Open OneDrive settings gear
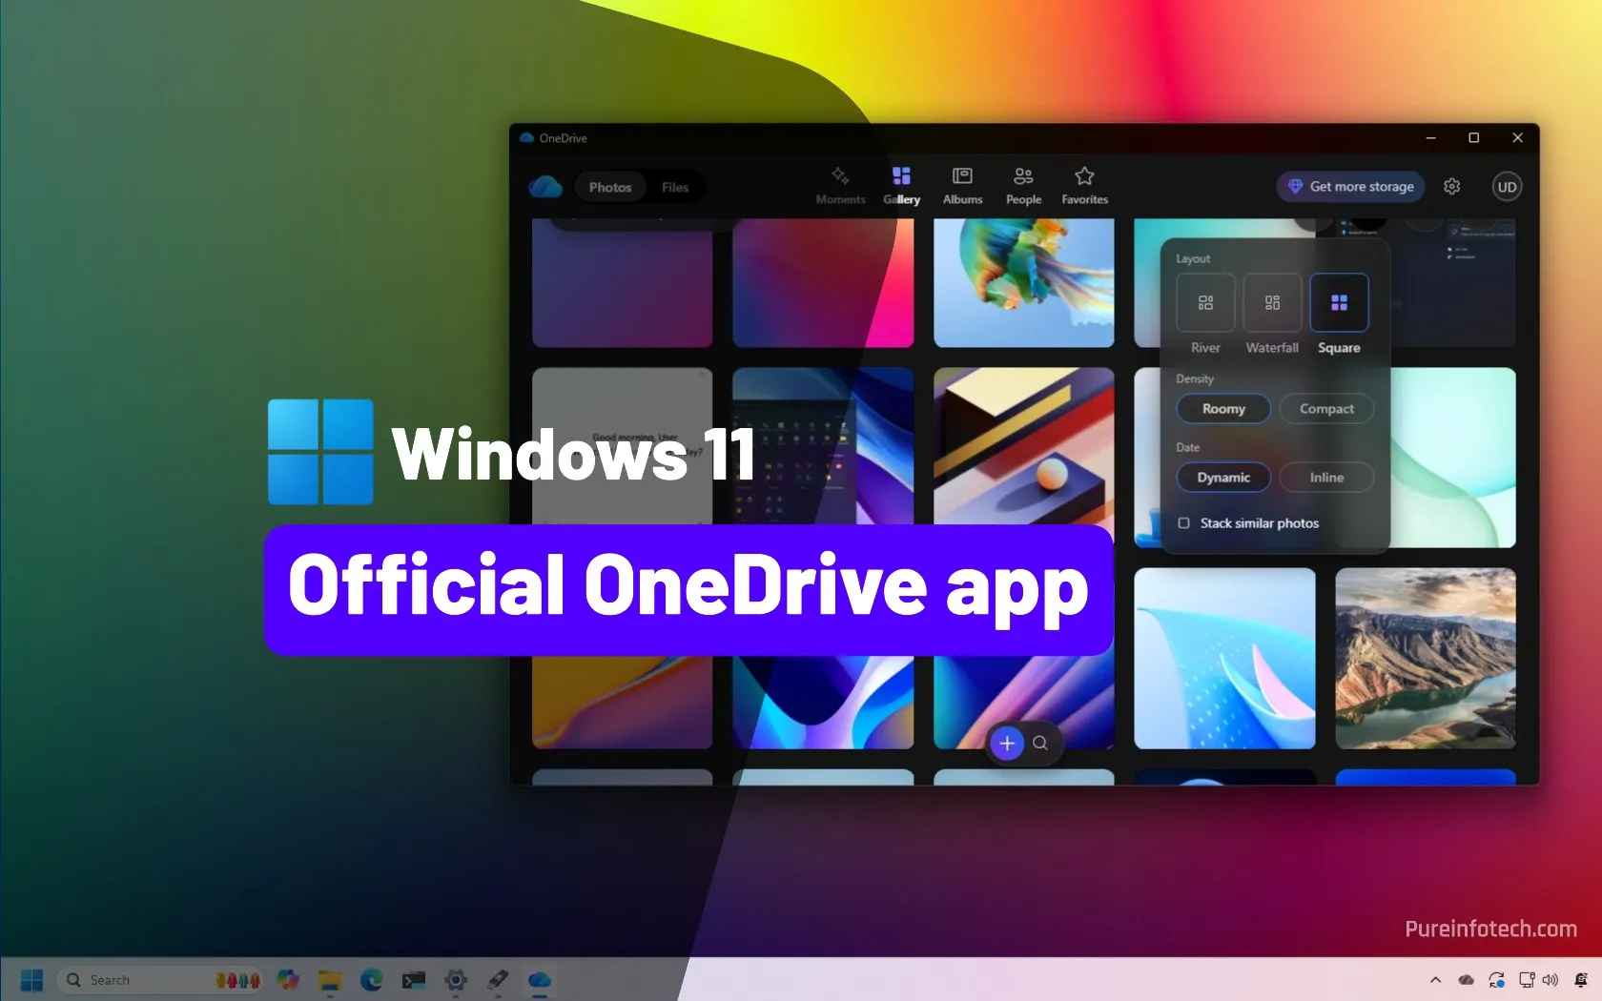The height and width of the screenshot is (1001, 1602). pyautogui.click(x=1451, y=186)
